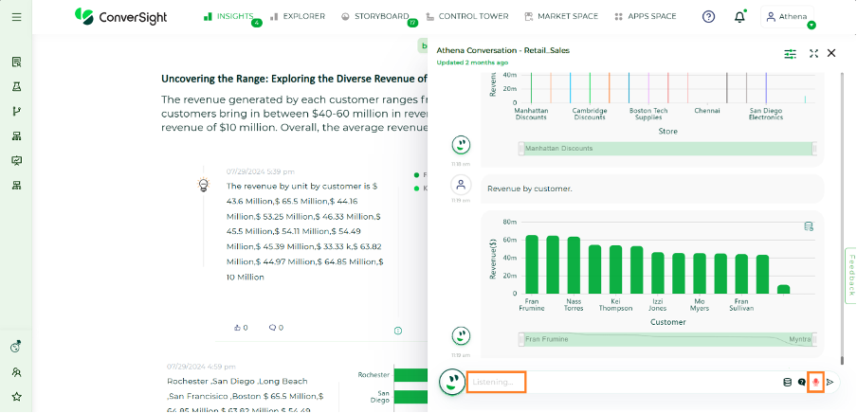
Task: Open the conversation settings sliders icon
Action: (x=791, y=54)
